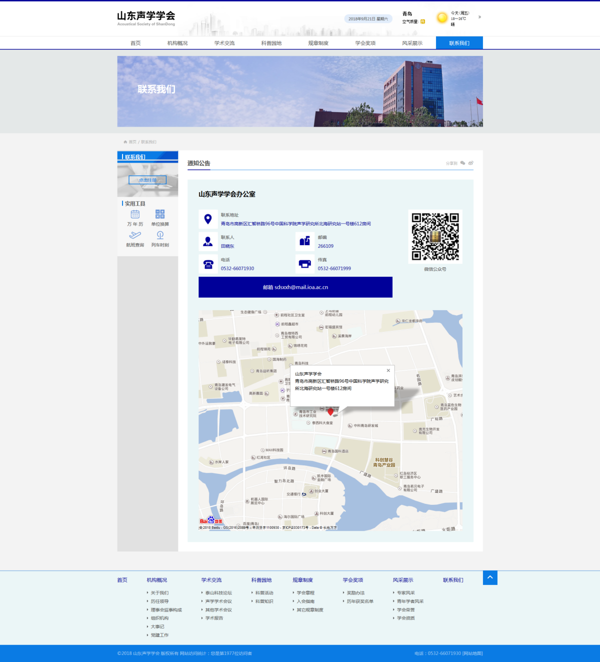Open footer link 青年学者风采
This screenshot has height=662, width=600.
410,601
